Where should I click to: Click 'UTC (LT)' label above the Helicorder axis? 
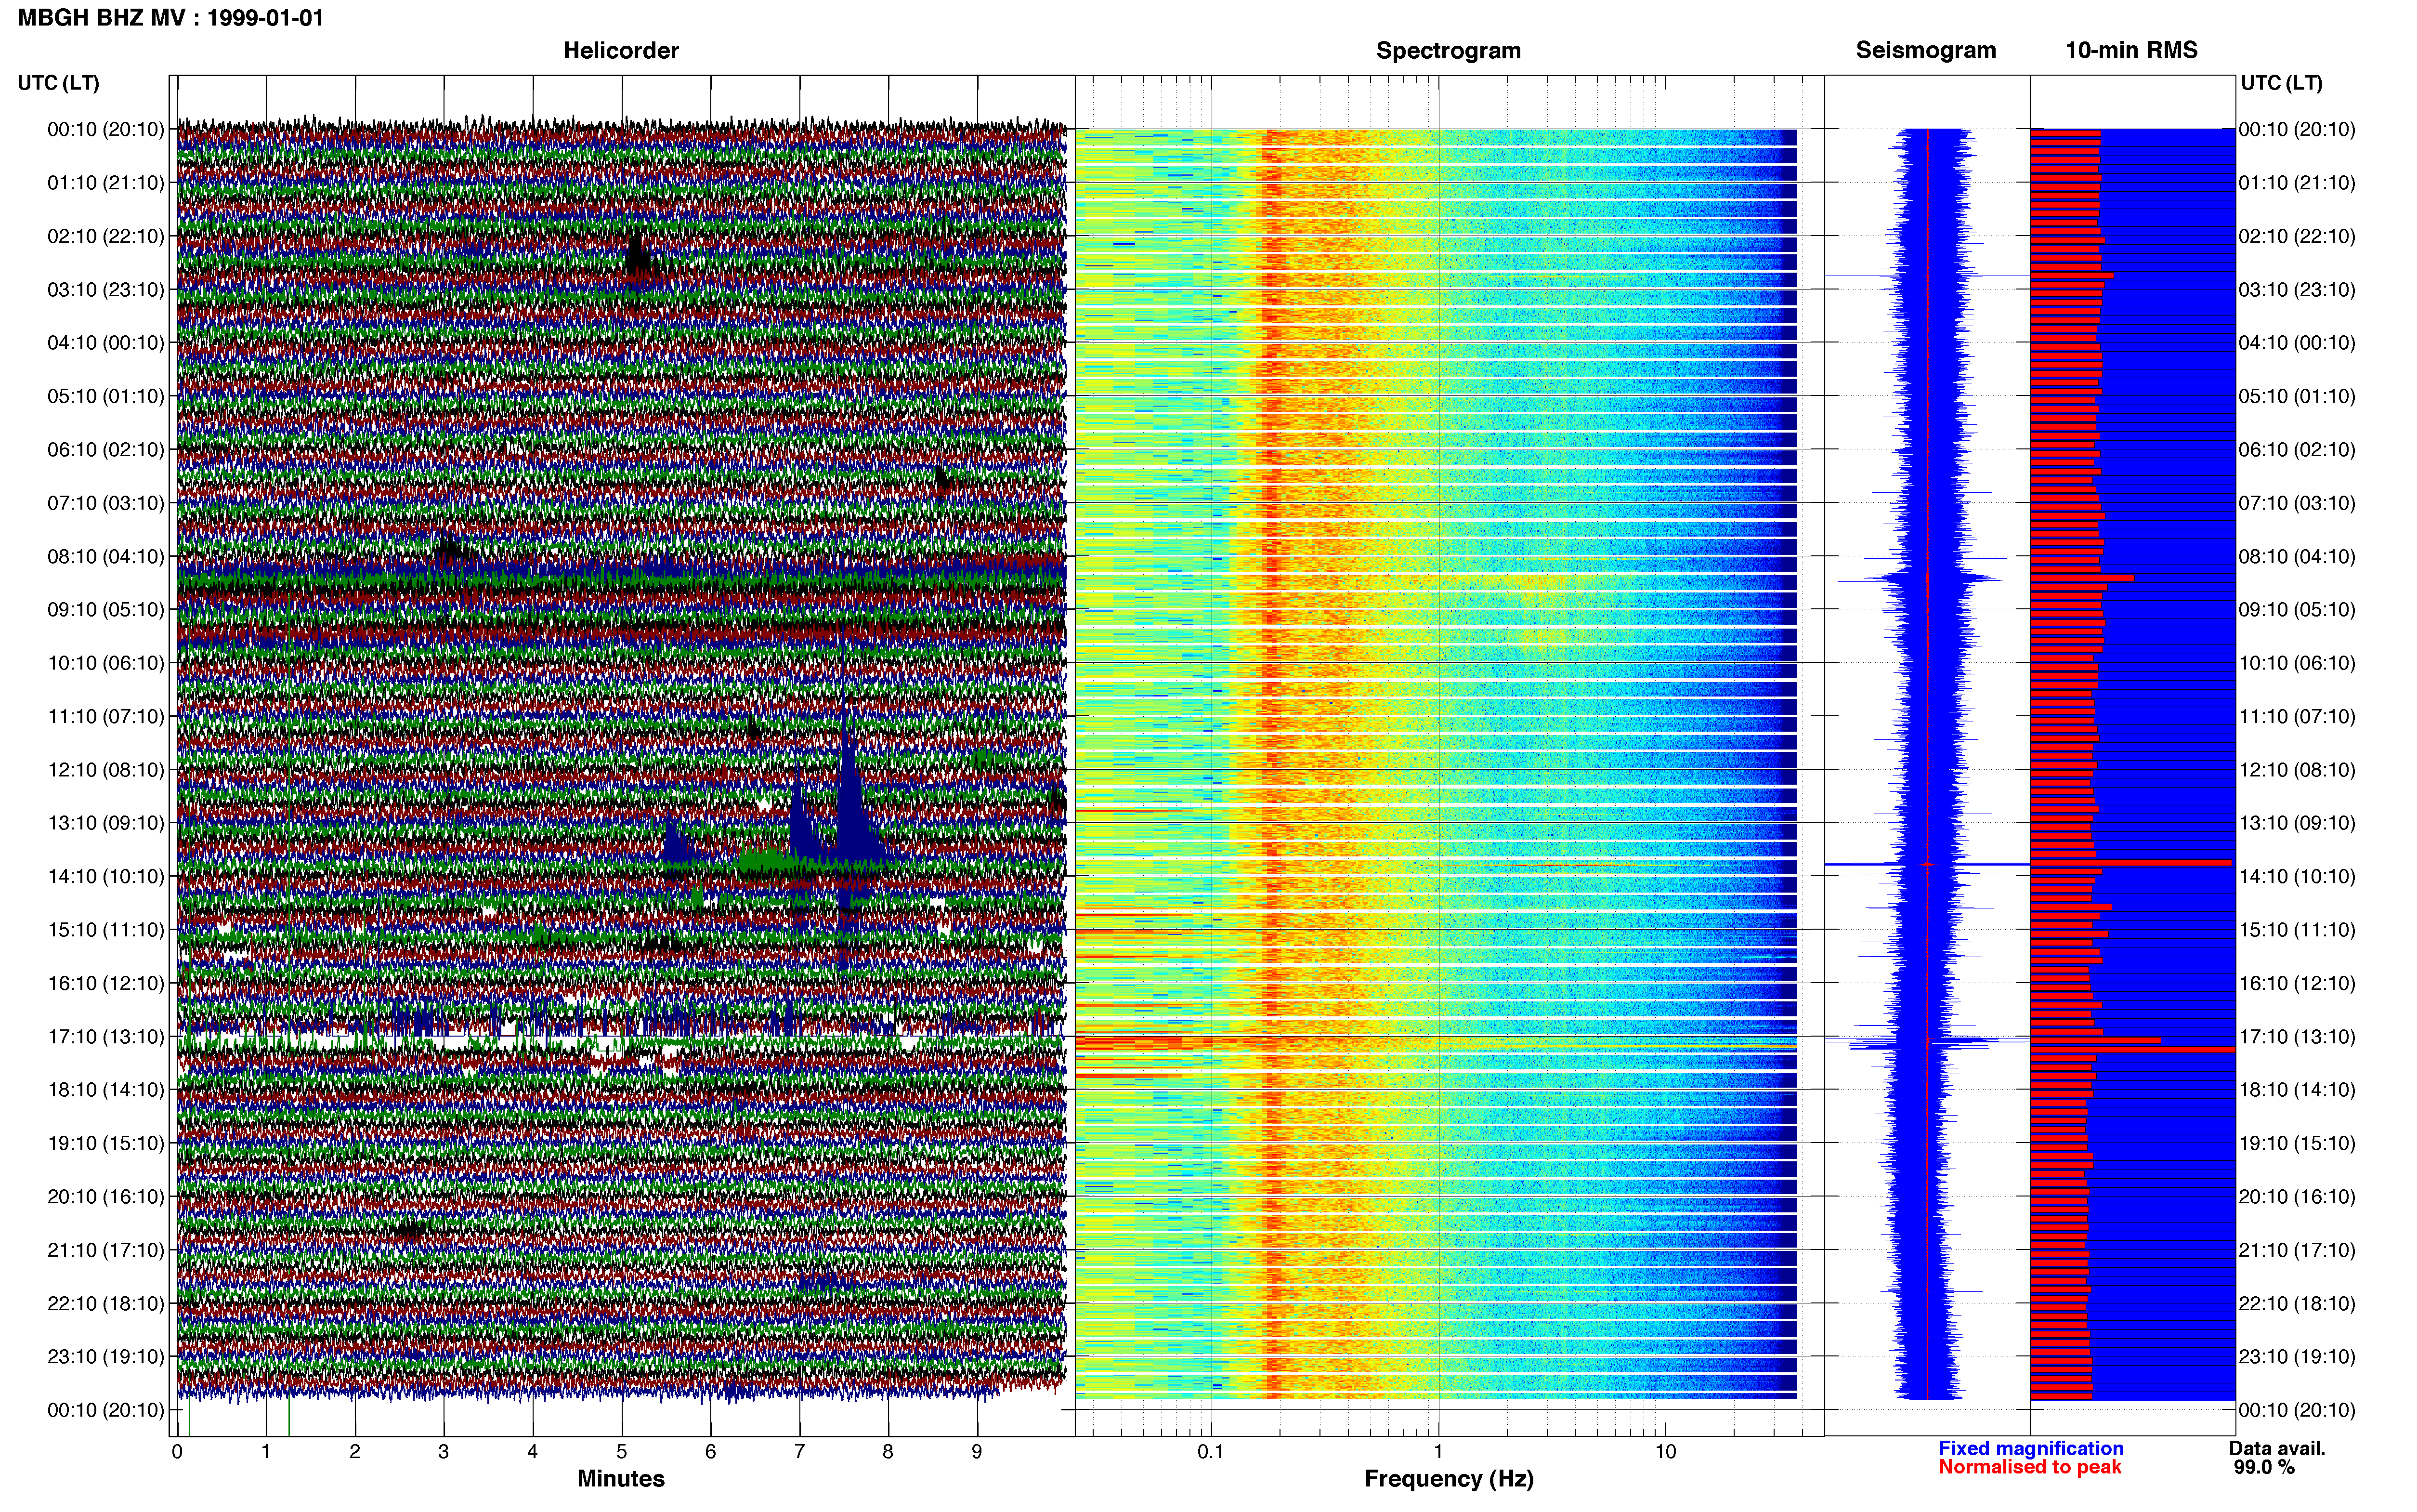coord(59,83)
